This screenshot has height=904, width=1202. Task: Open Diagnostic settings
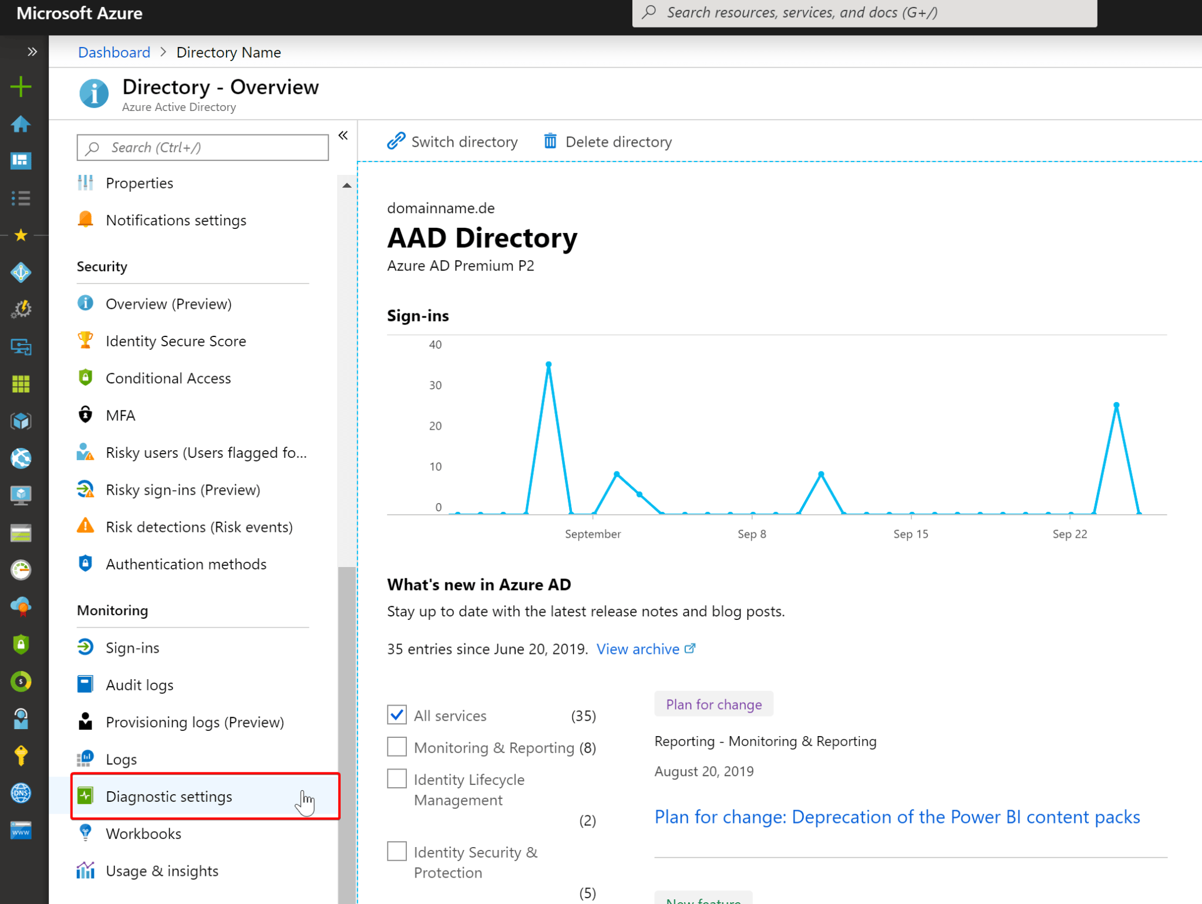click(169, 797)
